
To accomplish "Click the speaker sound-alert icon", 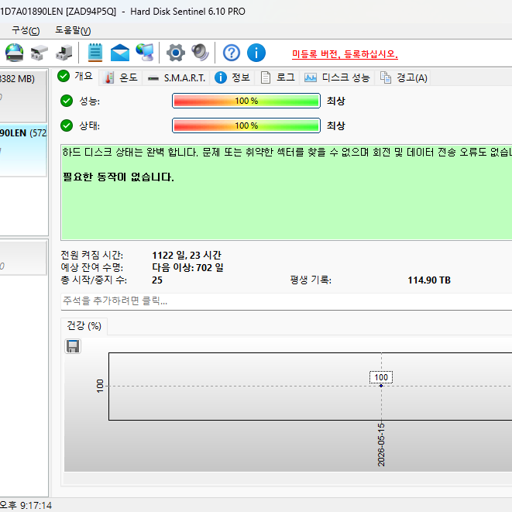I will [200, 53].
